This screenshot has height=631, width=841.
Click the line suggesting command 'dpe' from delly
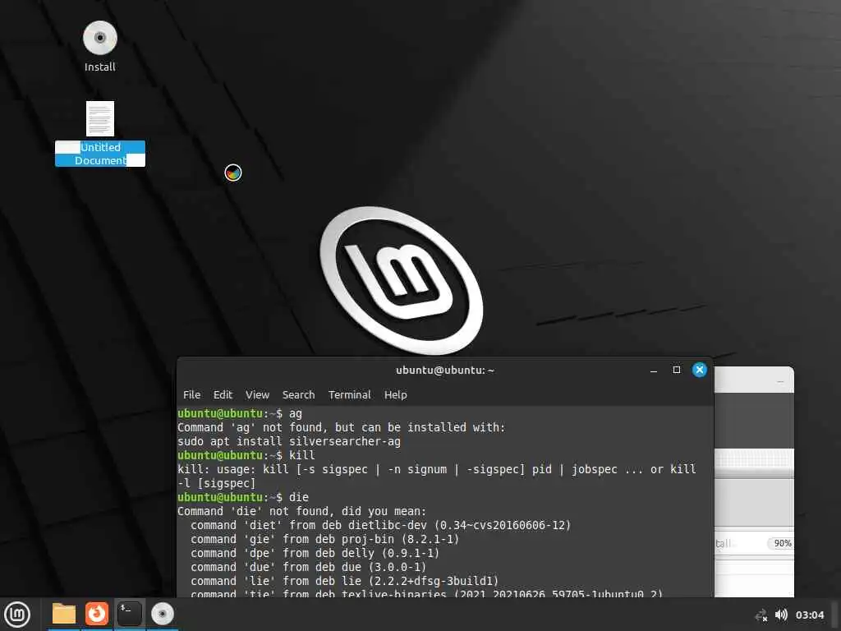pyautogui.click(x=315, y=553)
